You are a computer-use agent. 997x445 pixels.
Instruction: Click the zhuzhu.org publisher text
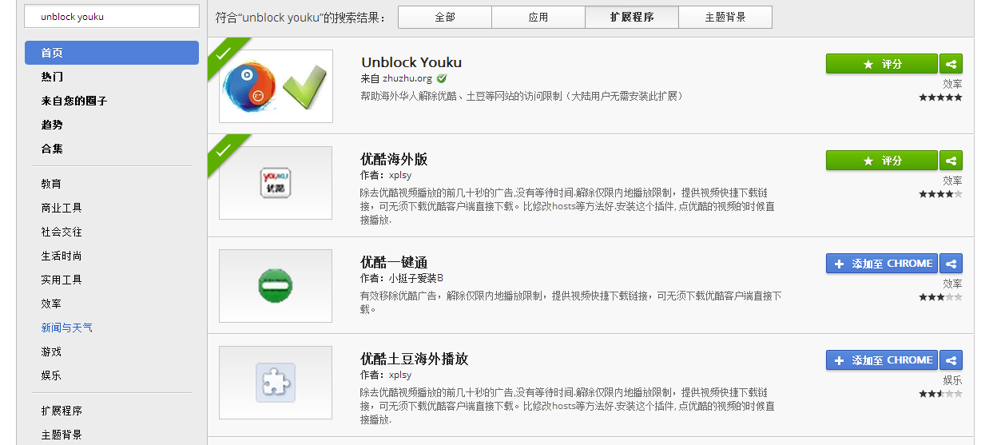point(407,78)
